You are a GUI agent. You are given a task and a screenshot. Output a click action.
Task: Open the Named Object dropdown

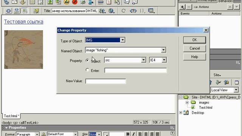163,50
